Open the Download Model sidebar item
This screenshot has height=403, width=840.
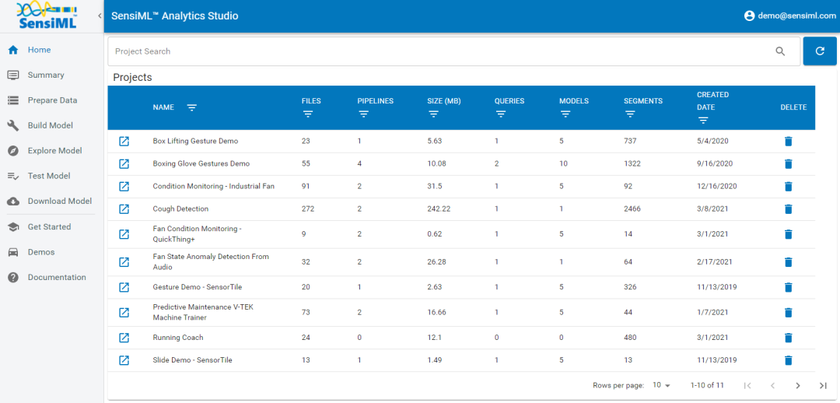pos(59,201)
